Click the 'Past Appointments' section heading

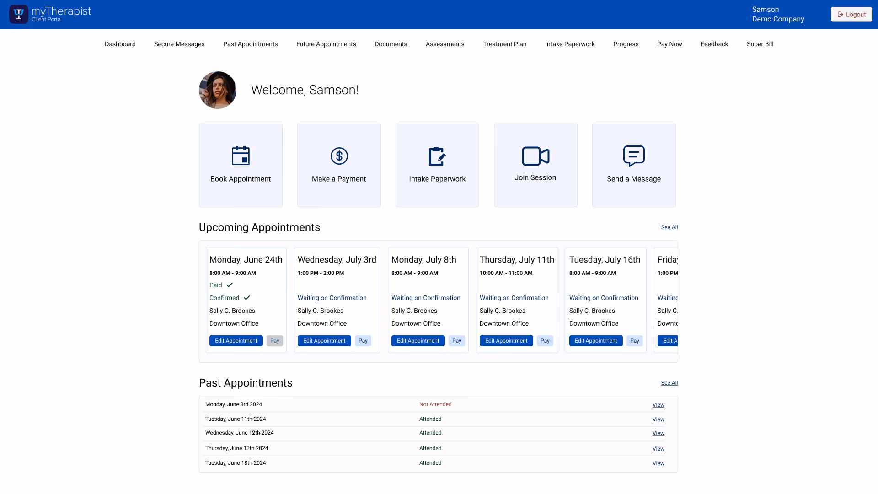coord(246,383)
